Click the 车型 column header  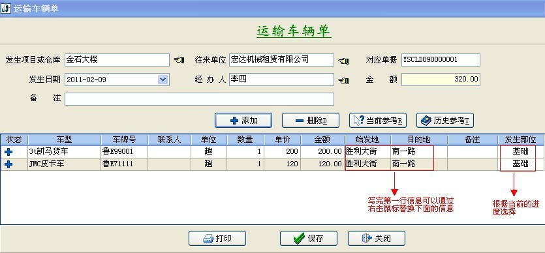click(x=65, y=140)
